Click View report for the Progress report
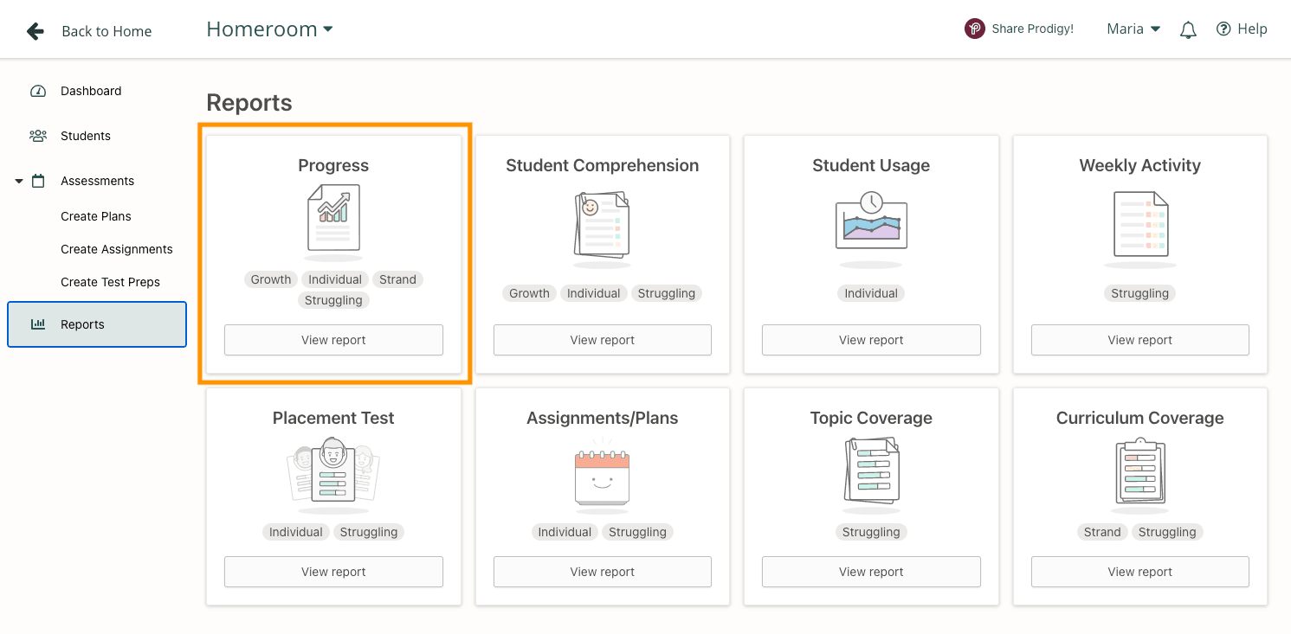Image resolution: width=1291 pixels, height=634 pixels. (333, 340)
